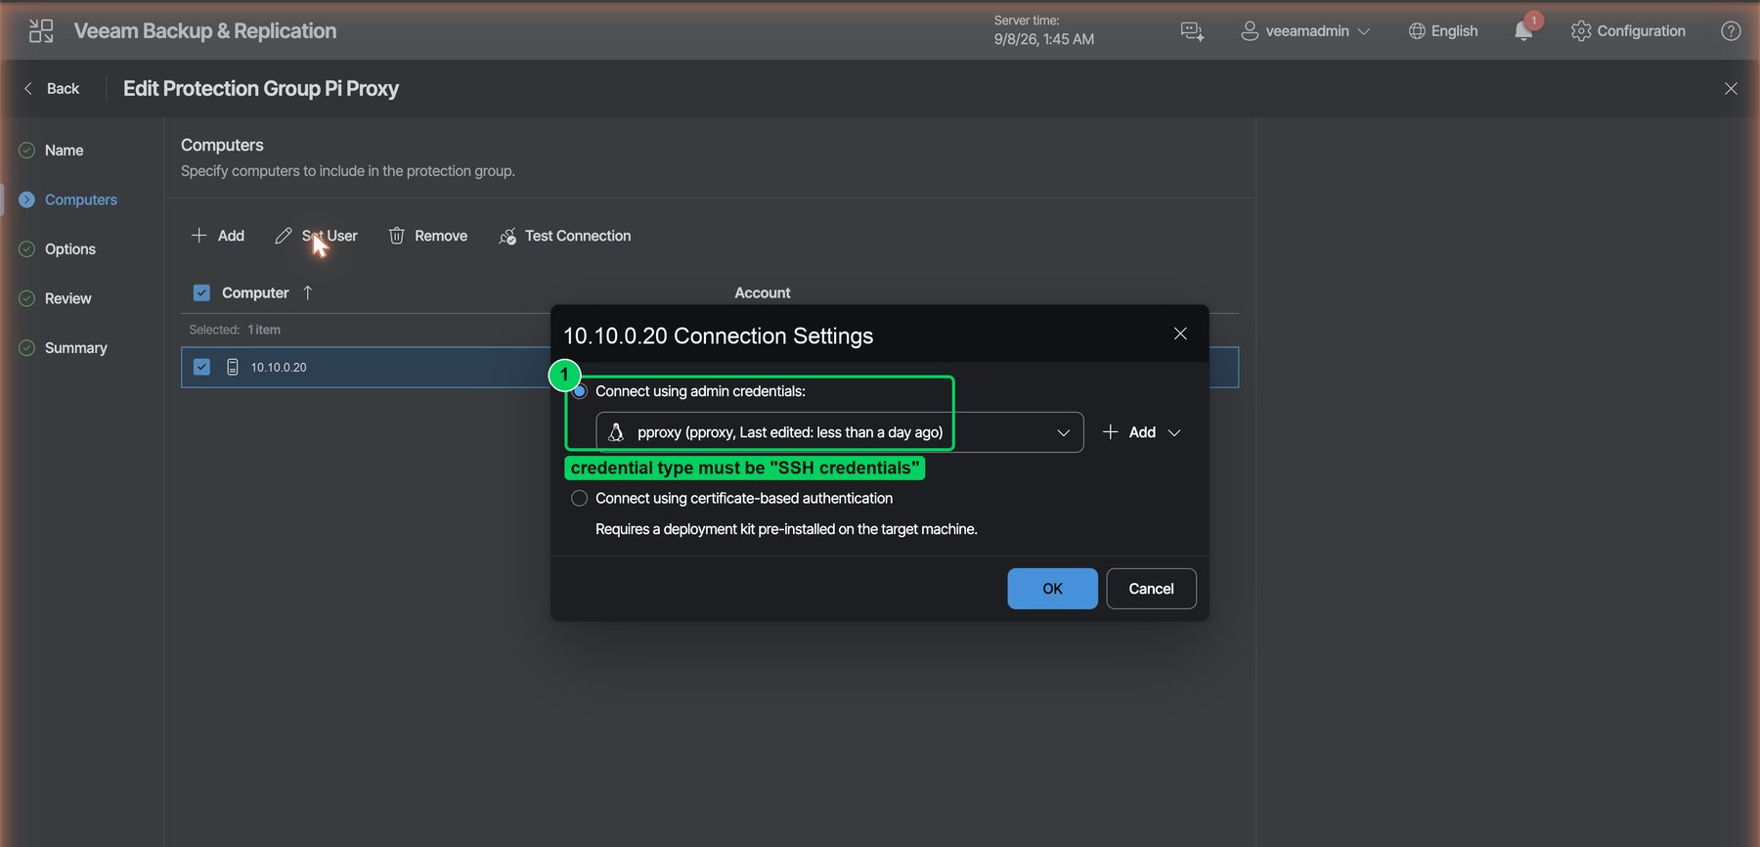Select Connect using admin credentials radio
Viewport: 1760px width, 847px height.
[580, 391]
